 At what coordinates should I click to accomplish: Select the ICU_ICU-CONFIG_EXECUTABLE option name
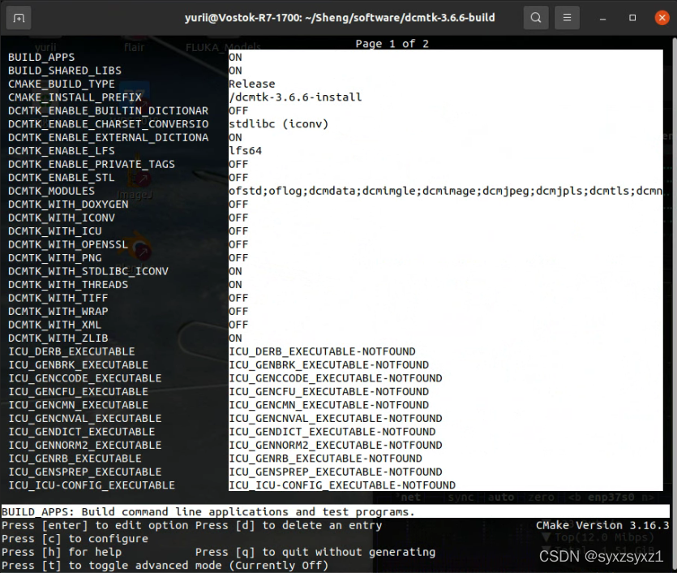coord(92,485)
